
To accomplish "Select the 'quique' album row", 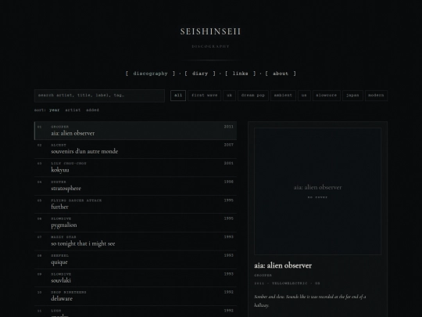I will coord(135,260).
